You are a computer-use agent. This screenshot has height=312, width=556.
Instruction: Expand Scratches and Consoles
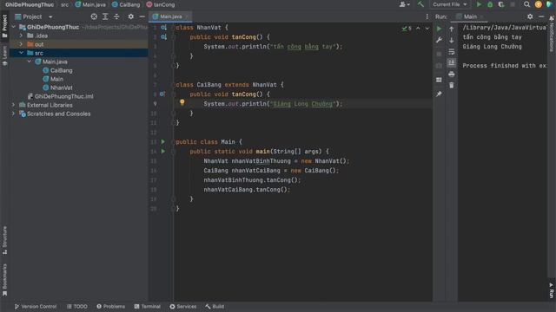(14, 114)
